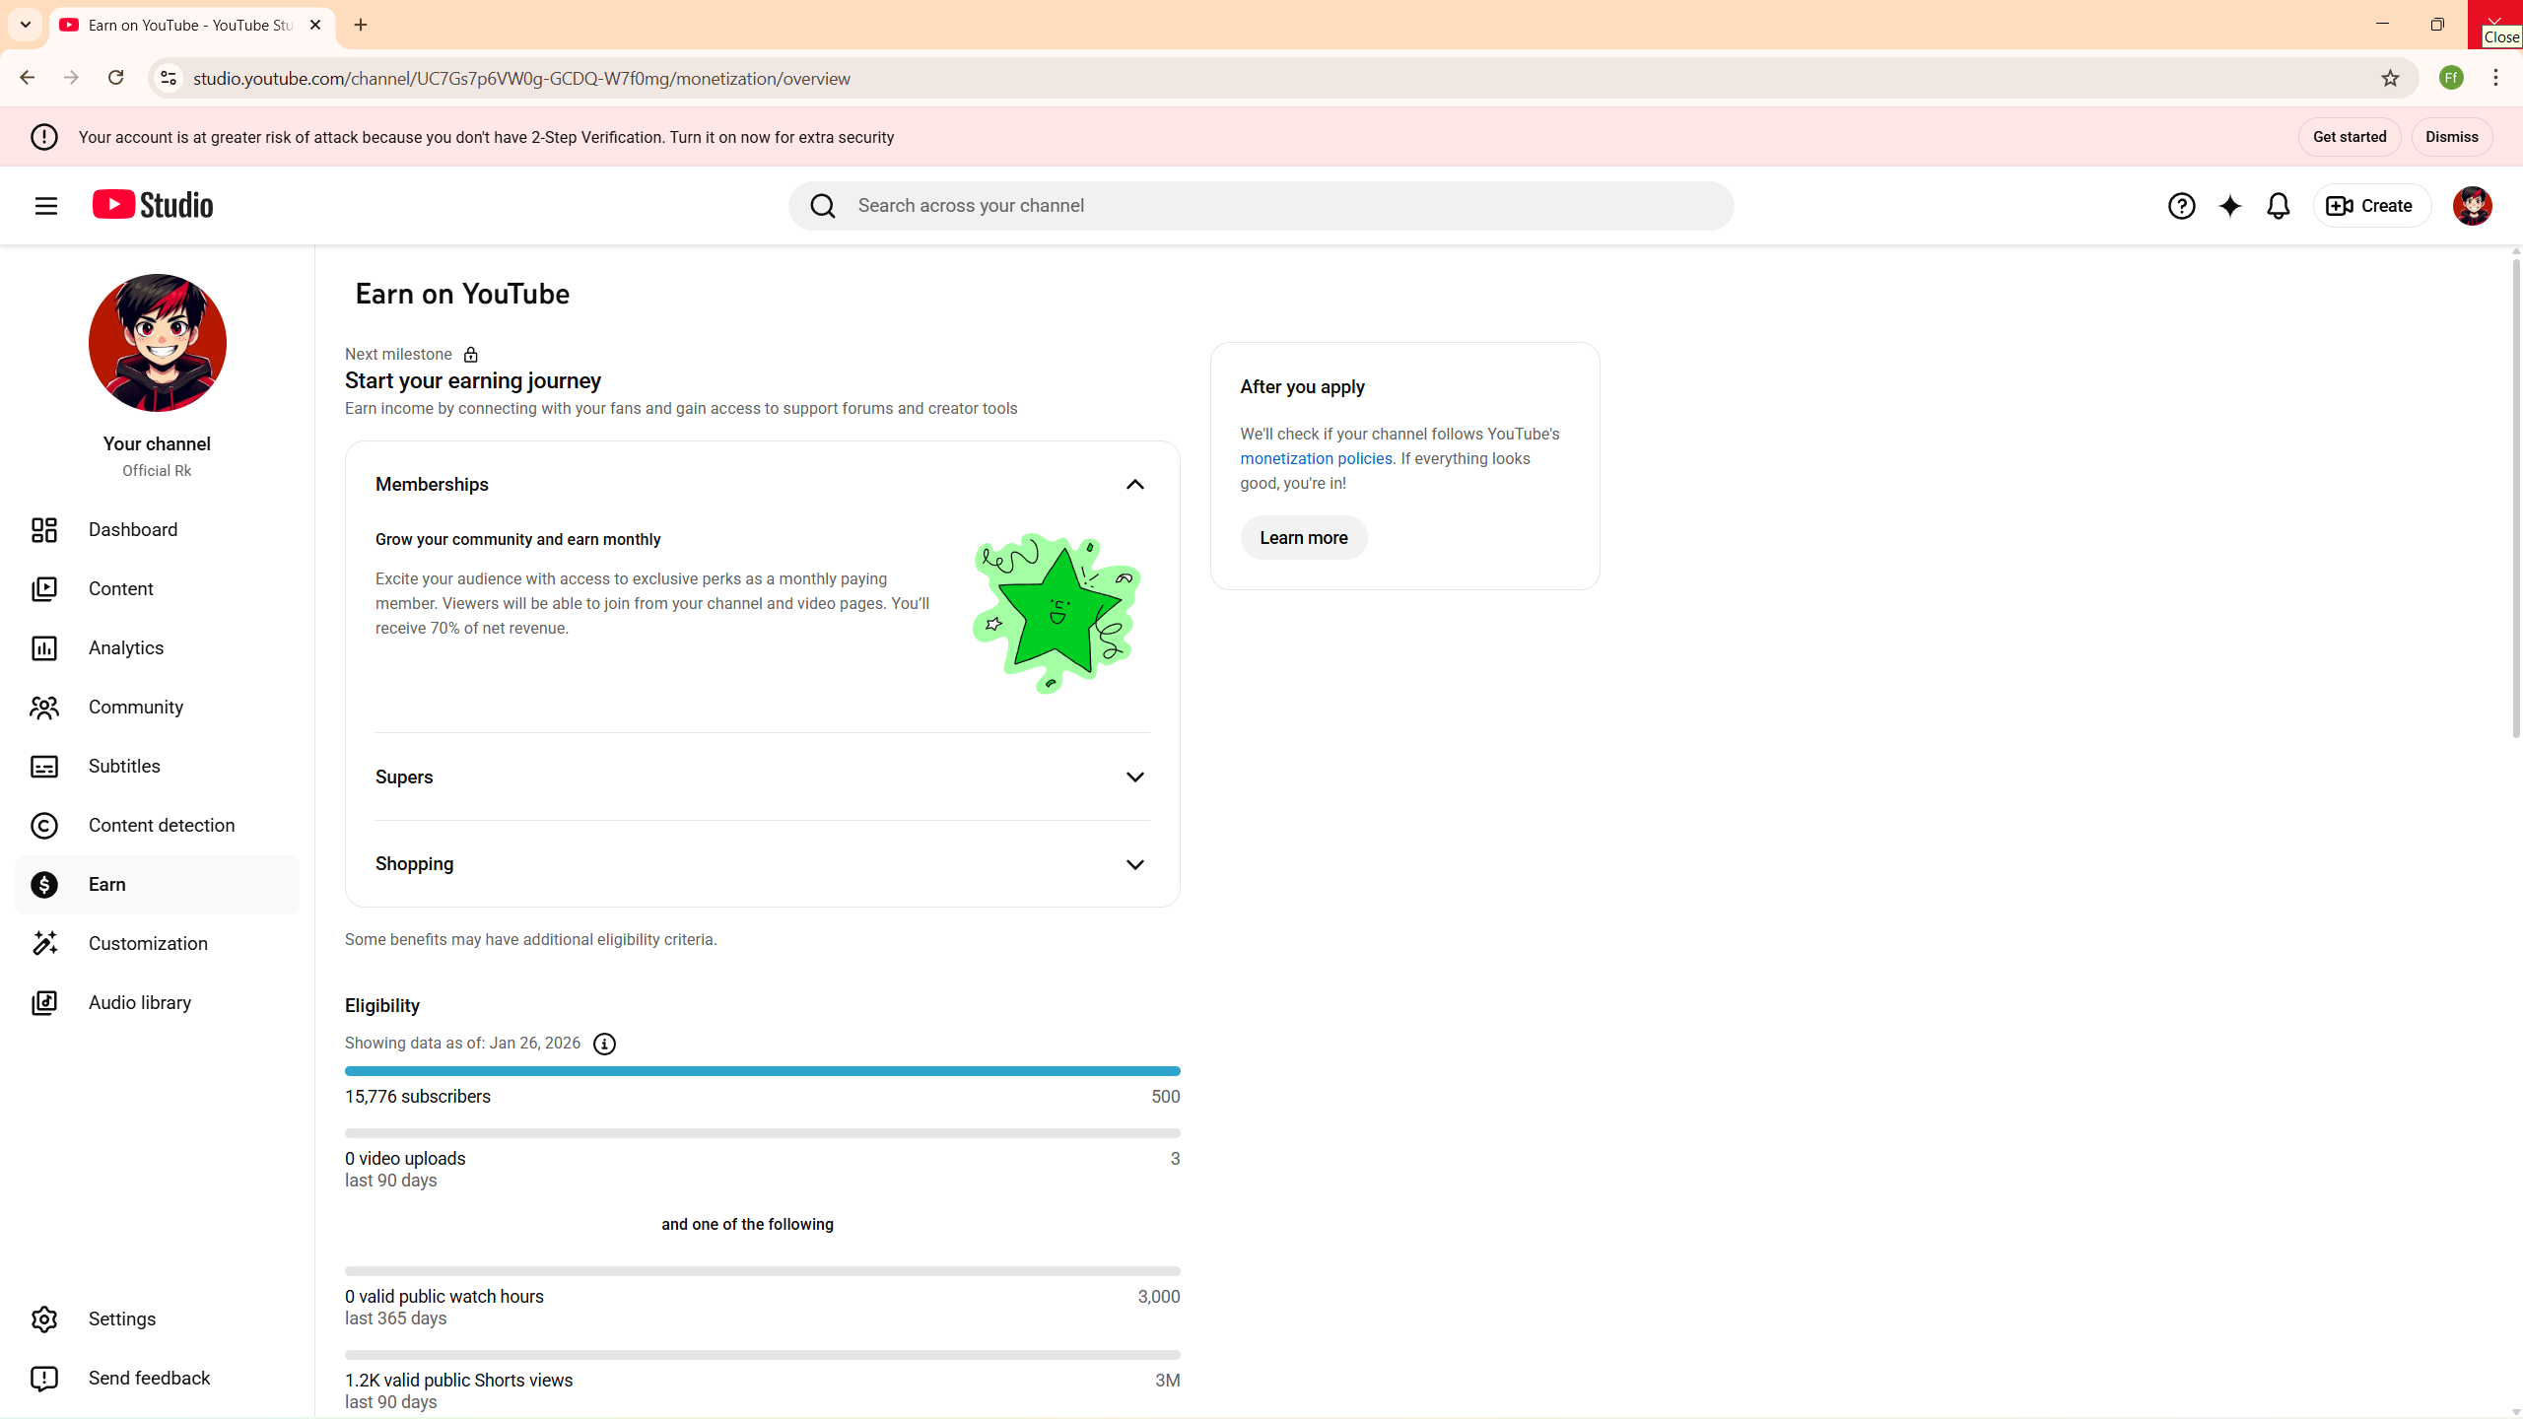The height and width of the screenshot is (1419, 2523).
Task: Go to Content detection in the sidebar
Action: [x=161, y=825]
